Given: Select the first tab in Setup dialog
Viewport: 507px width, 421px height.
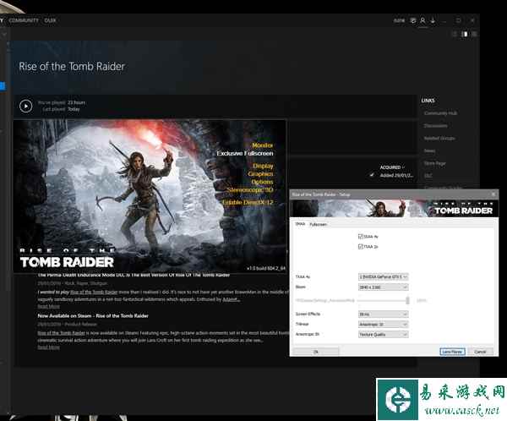Looking at the screenshot, I should [300, 224].
